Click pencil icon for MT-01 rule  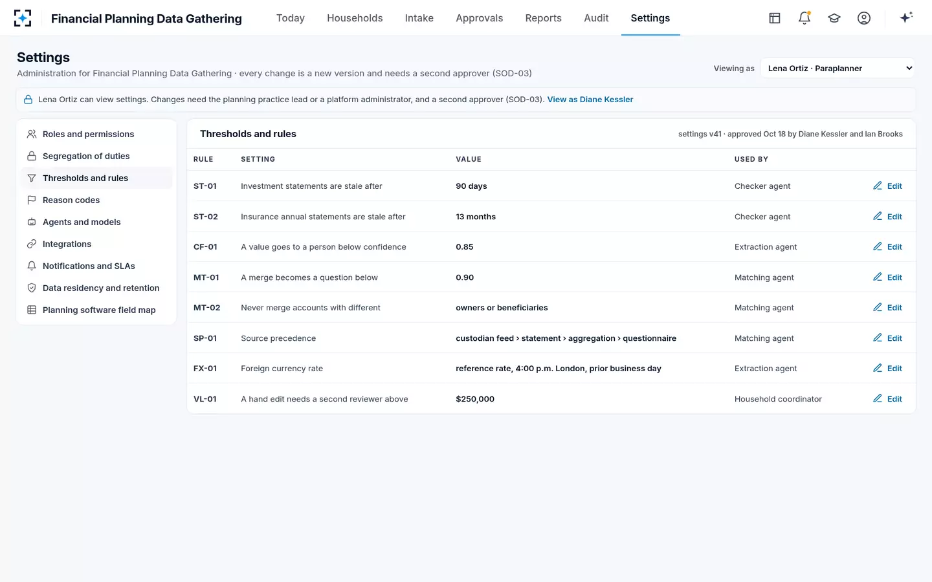tap(878, 277)
